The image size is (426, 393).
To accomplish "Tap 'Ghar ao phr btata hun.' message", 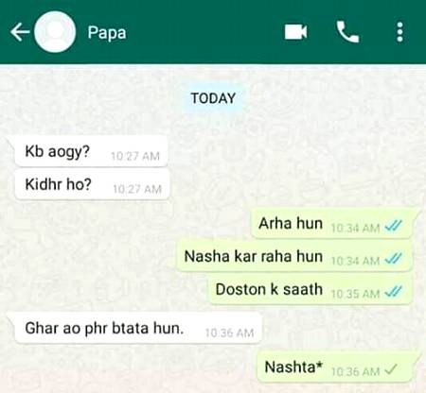I will (138, 329).
